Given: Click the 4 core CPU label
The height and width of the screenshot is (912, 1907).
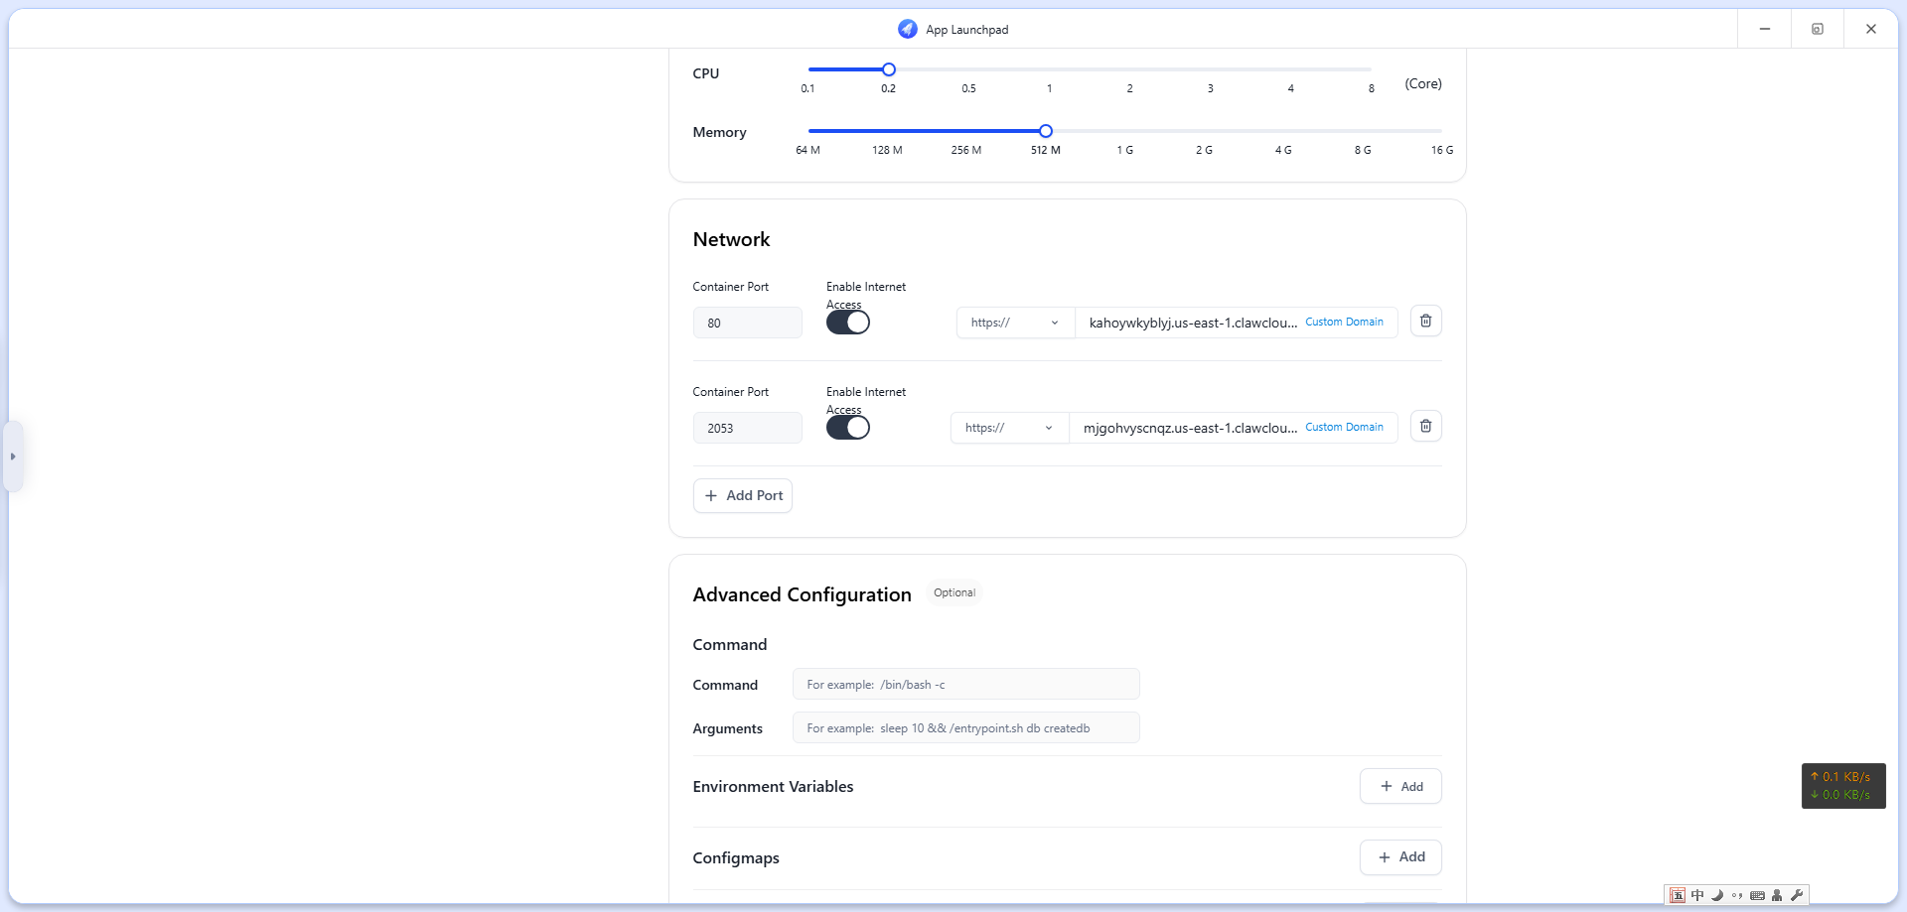Looking at the screenshot, I should (1291, 88).
